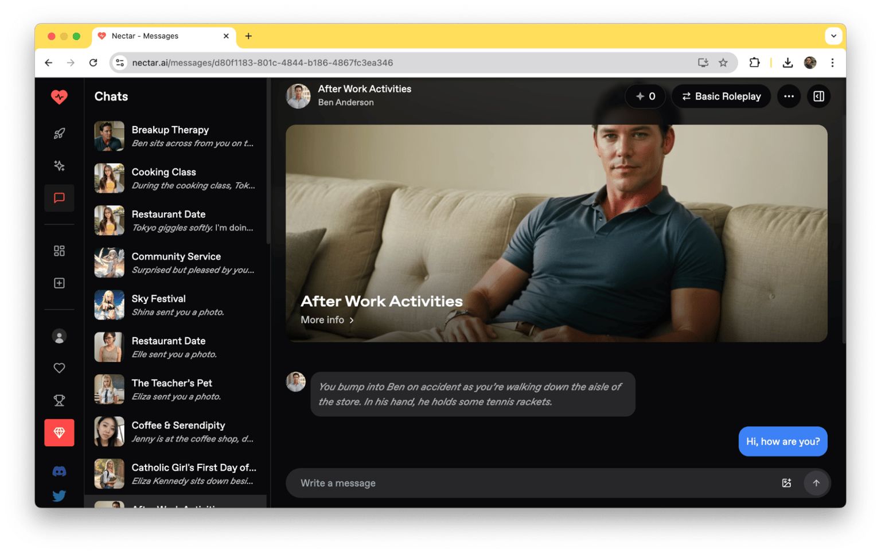Open the Twitter bird icon in sidebar
The height and width of the screenshot is (554, 881).
tap(59, 496)
